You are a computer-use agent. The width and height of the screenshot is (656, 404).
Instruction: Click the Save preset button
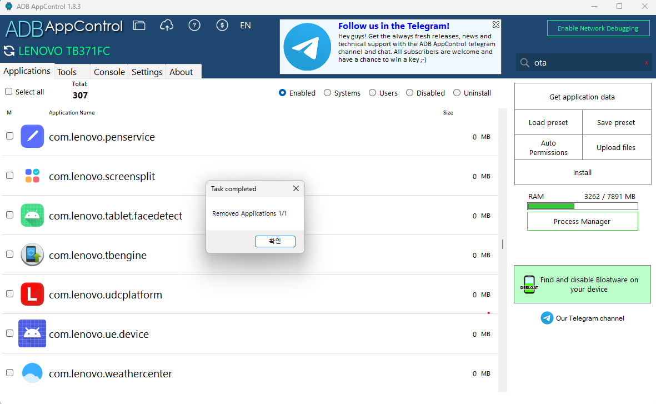click(x=616, y=122)
